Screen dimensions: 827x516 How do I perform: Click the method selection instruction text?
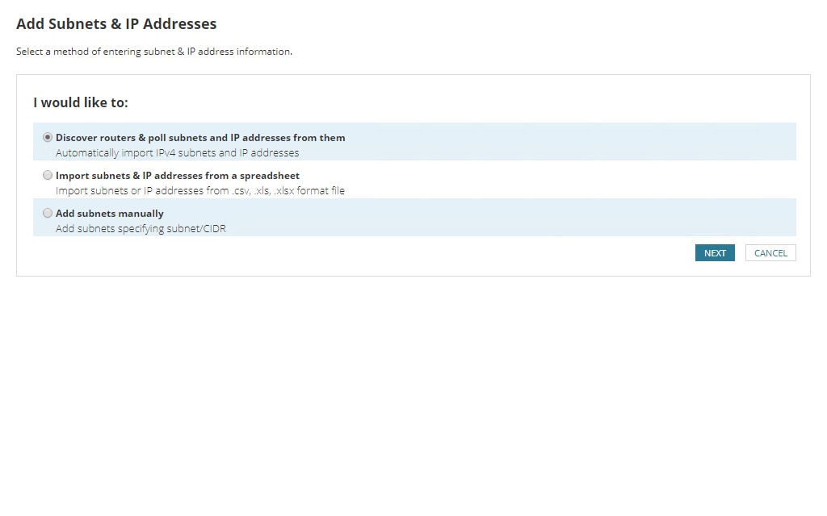point(153,51)
